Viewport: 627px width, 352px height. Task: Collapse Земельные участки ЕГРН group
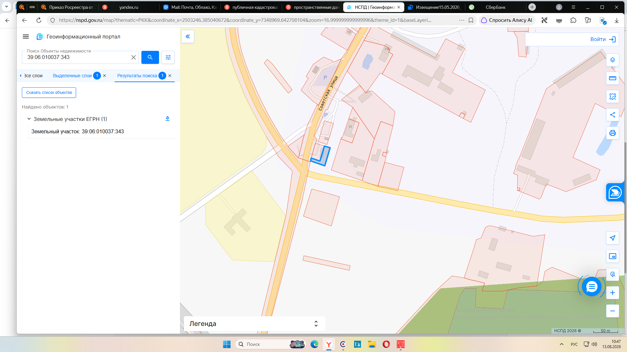[x=29, y=119]
